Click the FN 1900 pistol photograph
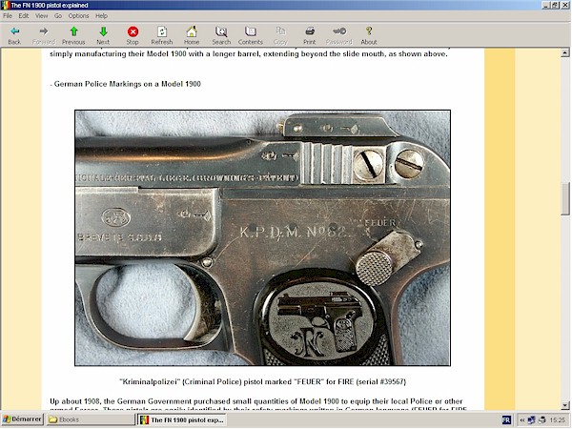Viewport: 572px width, 429px height. pos(263,237)
